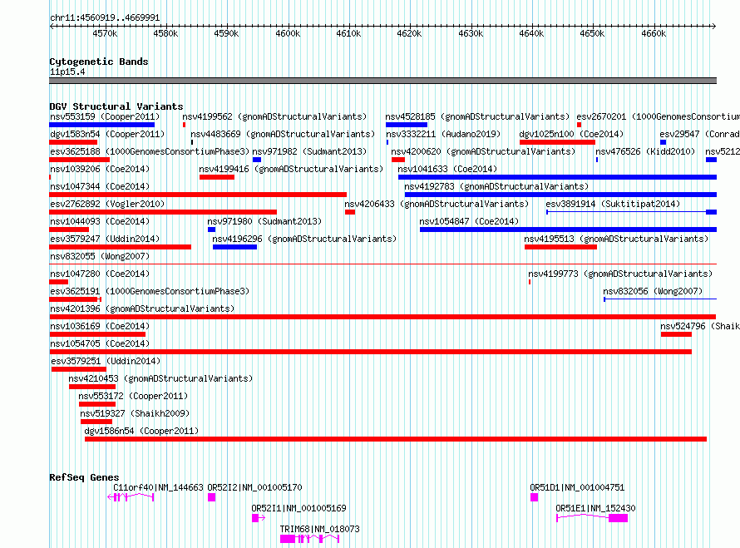Select the blue nsv4196296 variant bar

tap(235, 247)
